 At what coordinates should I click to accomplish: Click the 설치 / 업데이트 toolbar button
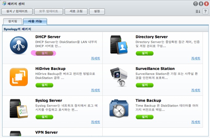click(x=17, y=11)
